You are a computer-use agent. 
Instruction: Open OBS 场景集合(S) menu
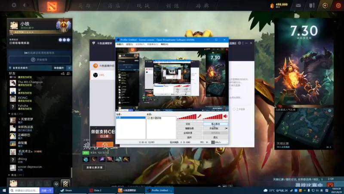point(153,44)
